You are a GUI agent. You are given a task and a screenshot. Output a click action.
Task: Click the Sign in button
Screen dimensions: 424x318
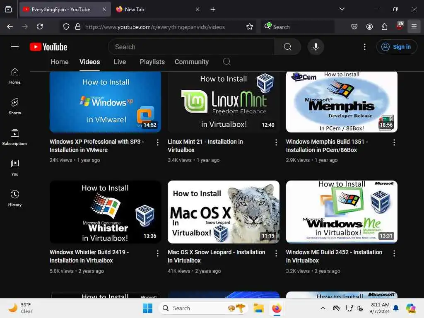click(x=396, y=47)
